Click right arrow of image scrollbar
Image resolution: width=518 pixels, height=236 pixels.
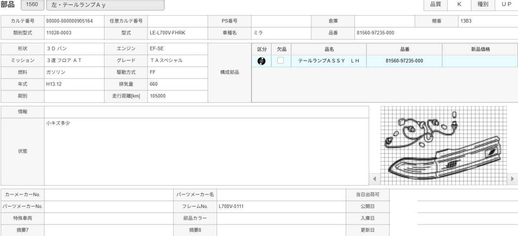512,179
